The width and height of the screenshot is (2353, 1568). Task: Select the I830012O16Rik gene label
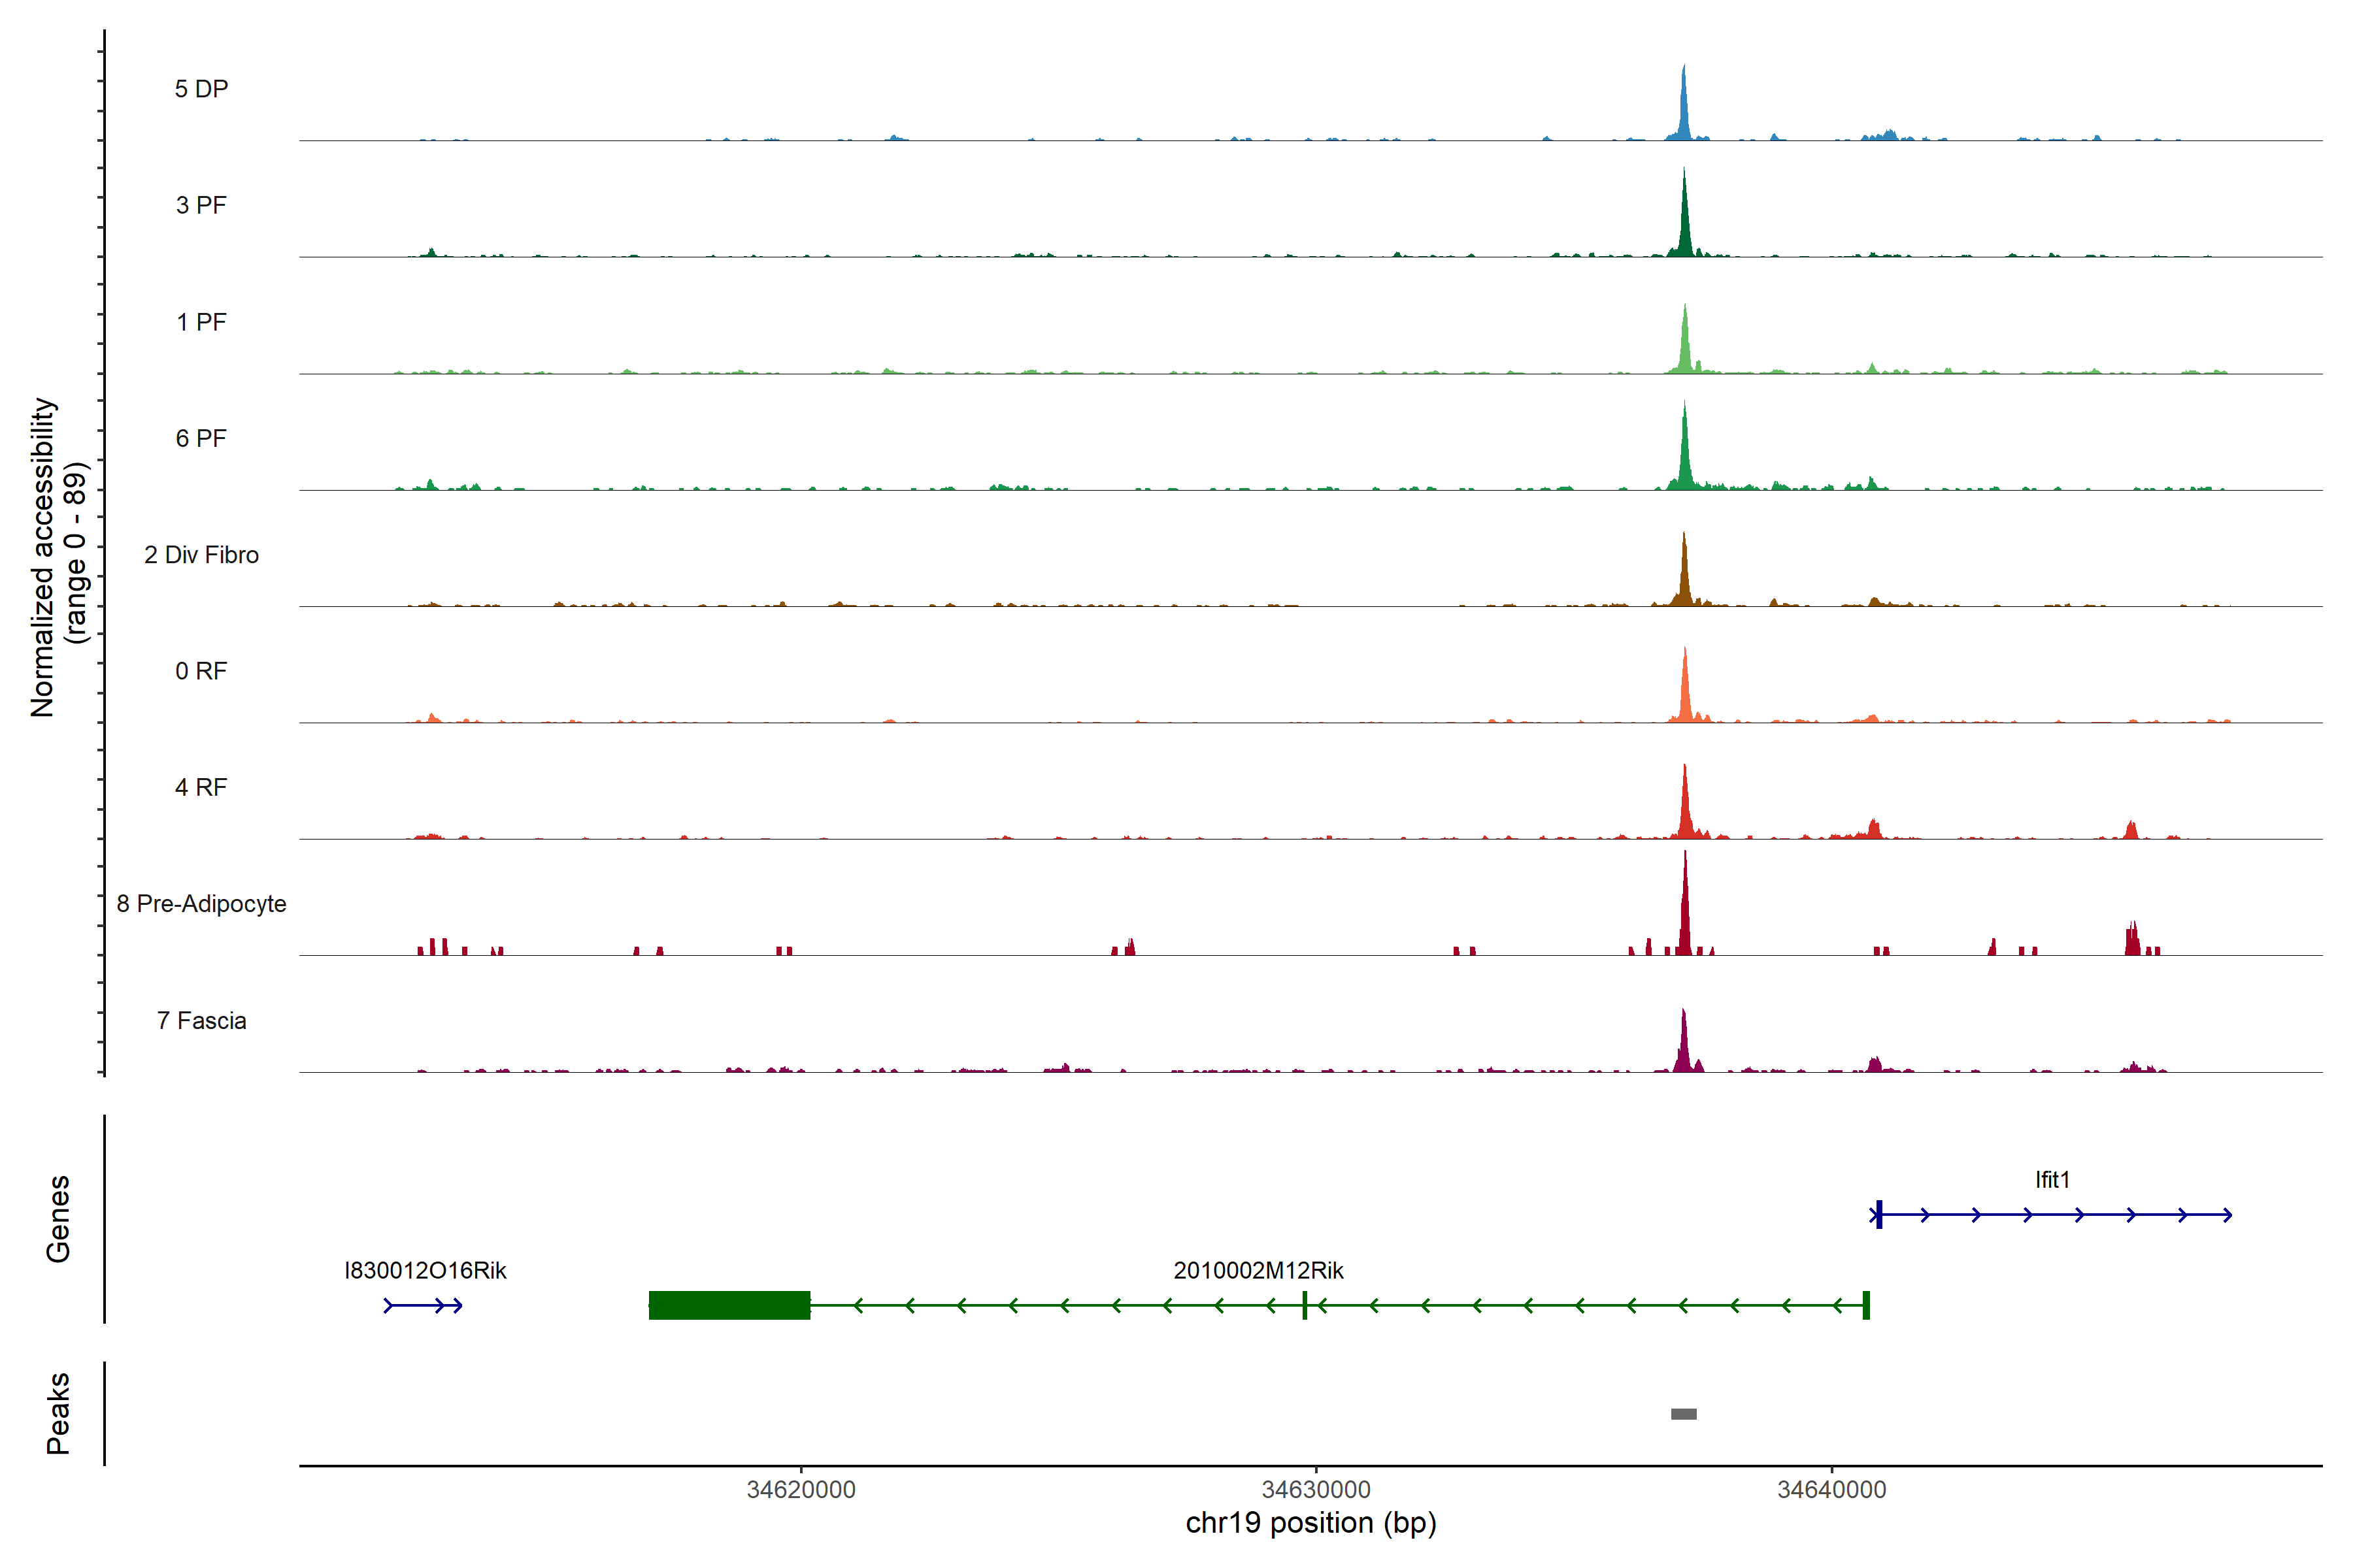tap(426, 1270)
